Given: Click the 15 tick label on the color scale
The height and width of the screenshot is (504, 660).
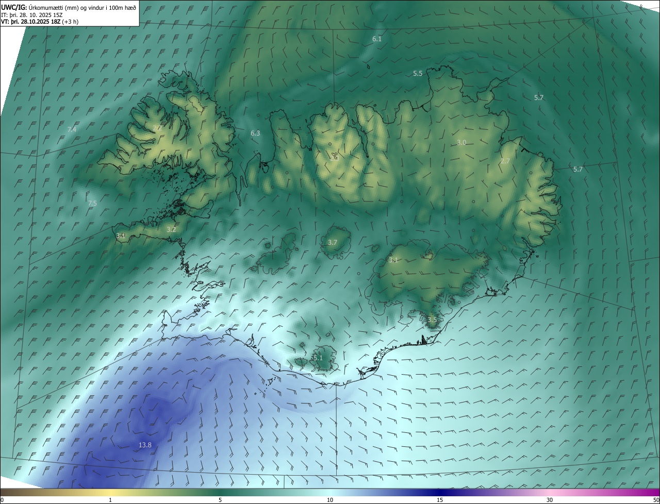Looking at the screenshot, I should pyautogui.click(x=440, y=500).
